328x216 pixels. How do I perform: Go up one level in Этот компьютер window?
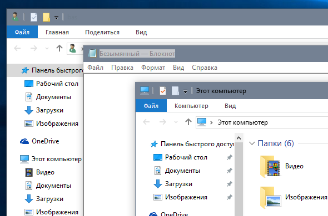(188, 122)
